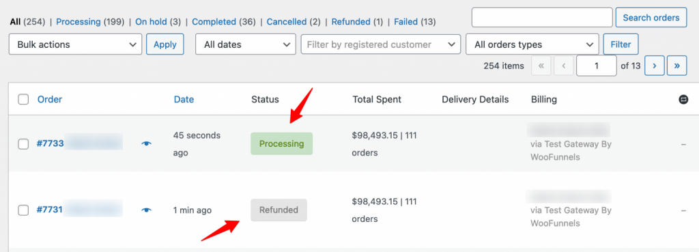
Task: Go to first page double arrow
Action: [x=541, y=66]
